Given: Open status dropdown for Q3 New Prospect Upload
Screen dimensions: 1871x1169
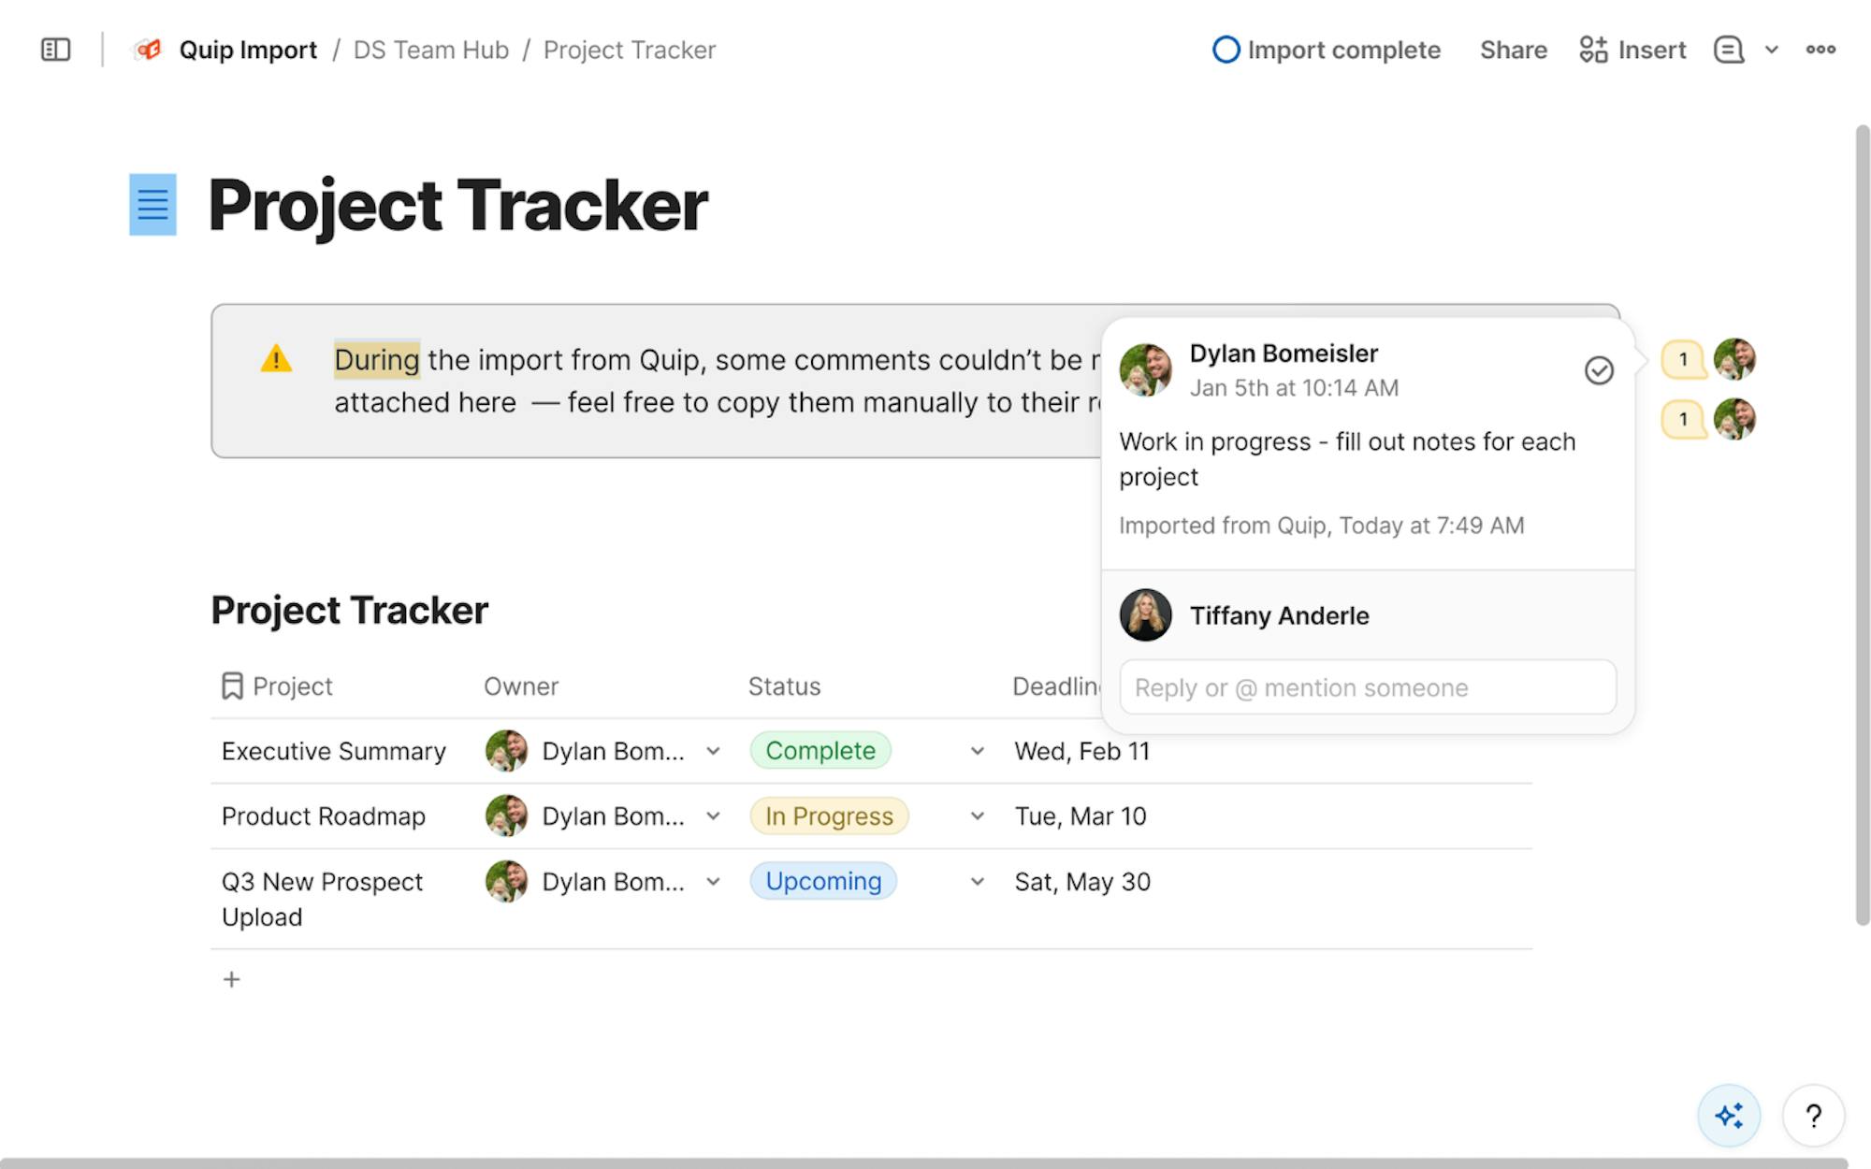Looking at the screenshot, I should click(977, 882).
